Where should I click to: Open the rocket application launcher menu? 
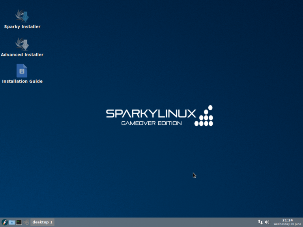tap(5, 222)
